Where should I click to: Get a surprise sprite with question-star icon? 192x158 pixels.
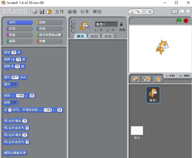point(158,79)
